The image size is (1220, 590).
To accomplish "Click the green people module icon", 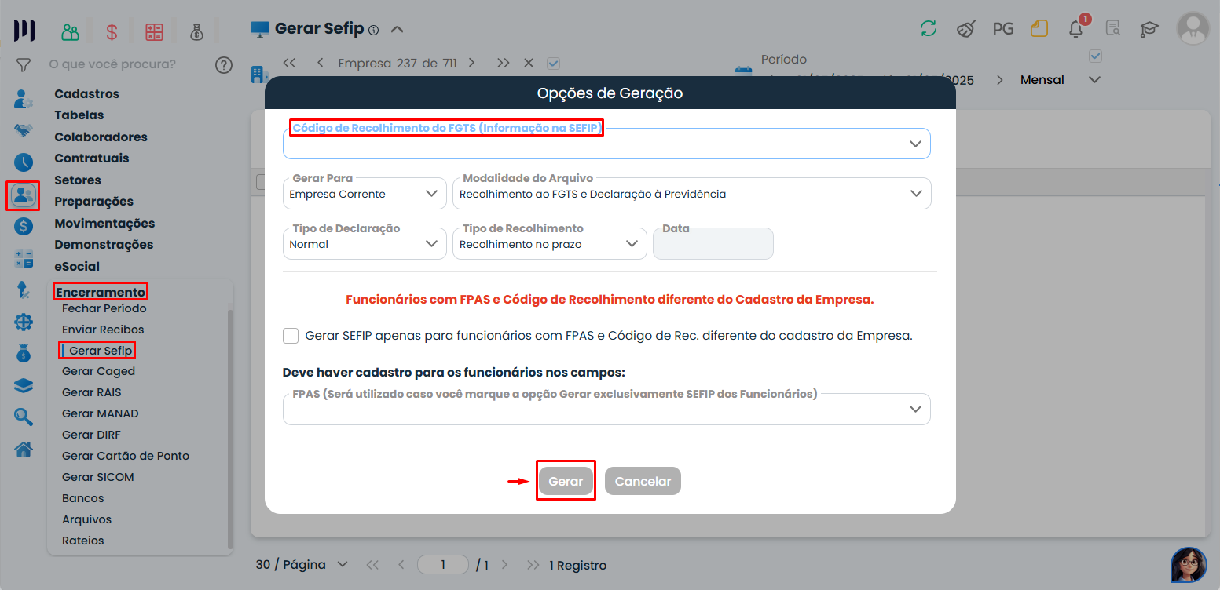I will click(71, 32).
